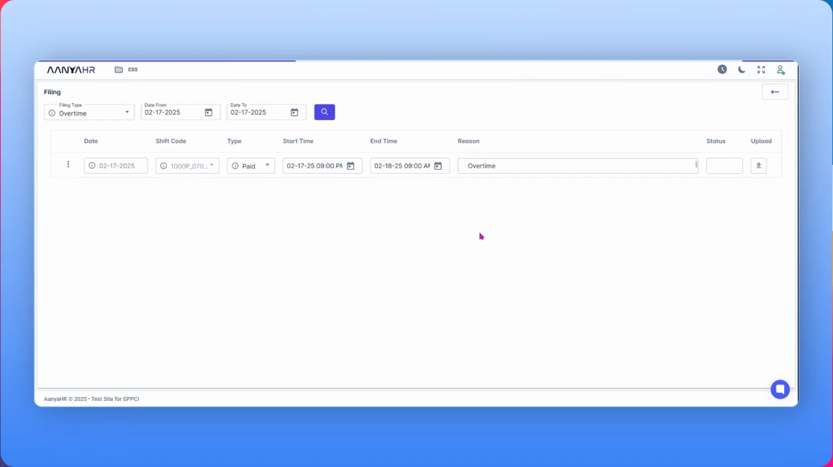
Task: Open the clock icon in header
Action: tap(722, 69)
